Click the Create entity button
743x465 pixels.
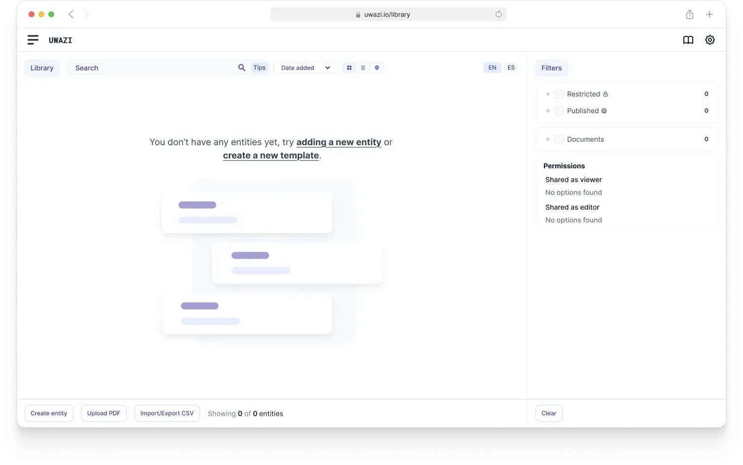click(x=49, y=413)
